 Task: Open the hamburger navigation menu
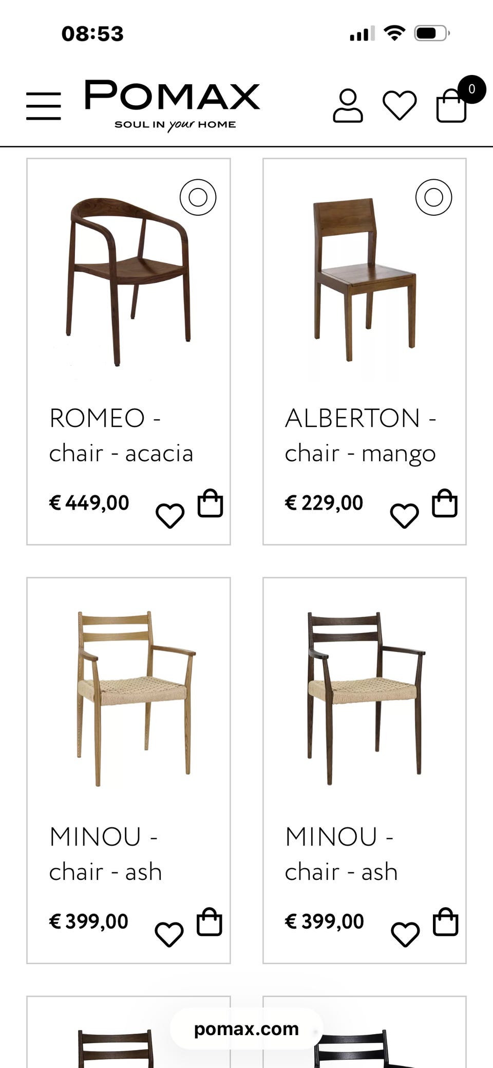point(44,106)
